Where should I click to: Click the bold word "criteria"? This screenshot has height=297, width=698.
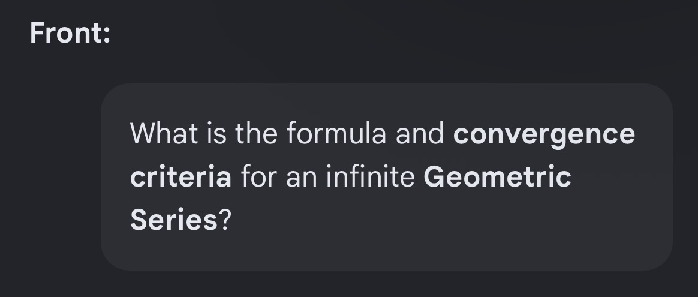(180, 177)
